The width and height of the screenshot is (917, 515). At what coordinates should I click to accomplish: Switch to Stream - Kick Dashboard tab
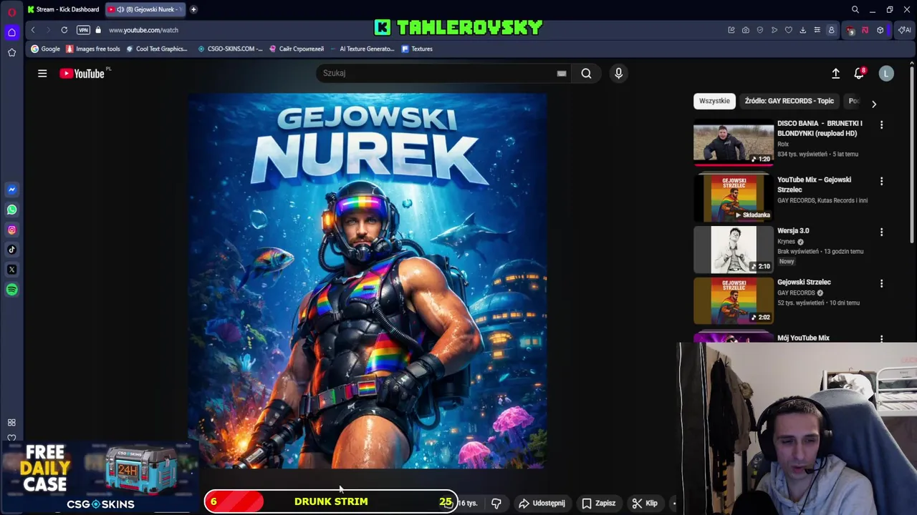63,9
